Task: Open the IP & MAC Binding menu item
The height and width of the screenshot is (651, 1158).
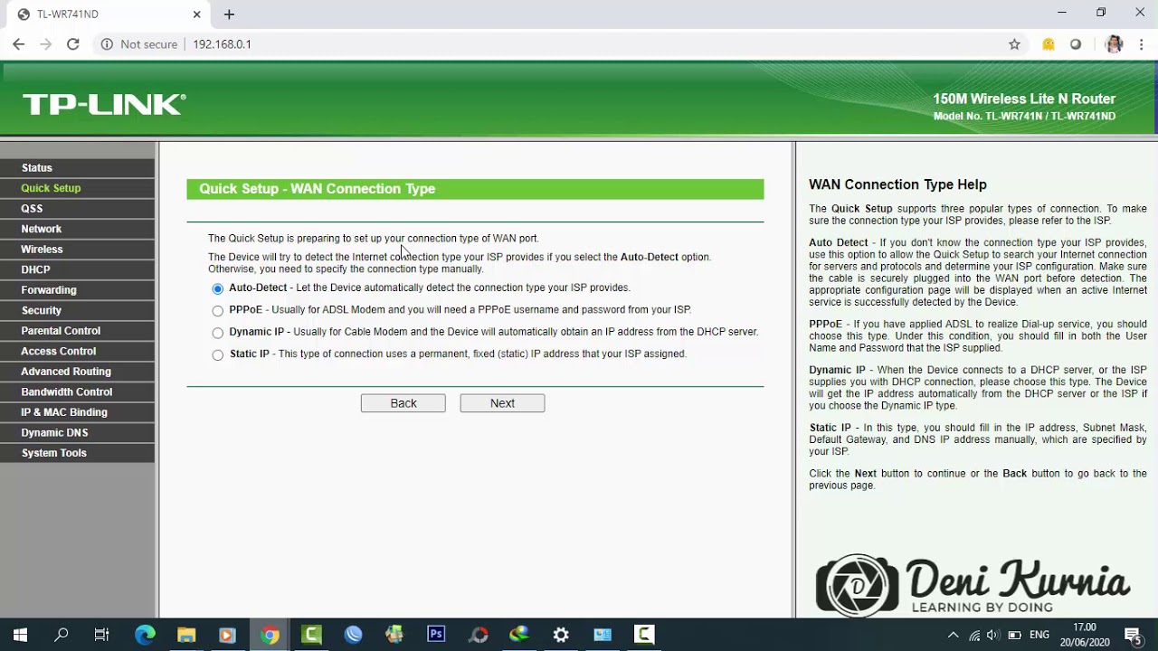Action: click(x=78, y=412)
